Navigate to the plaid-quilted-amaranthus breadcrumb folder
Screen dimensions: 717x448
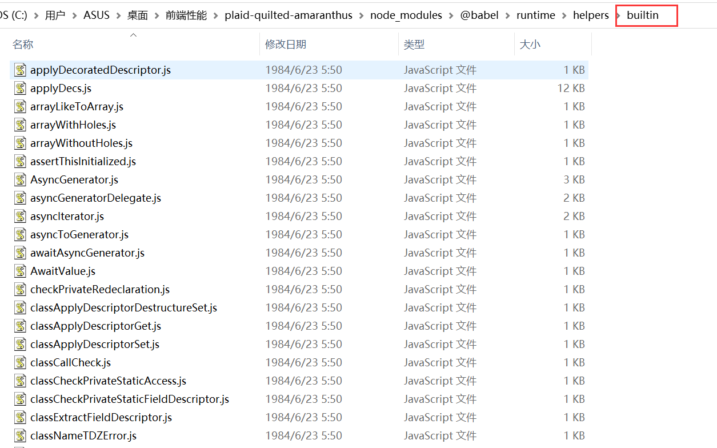click(289, 15)
